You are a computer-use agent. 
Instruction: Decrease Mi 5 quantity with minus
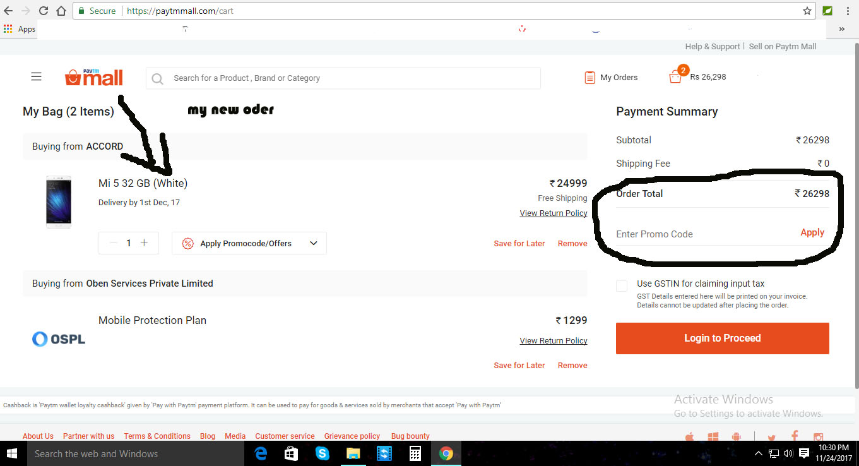(114, 243)
